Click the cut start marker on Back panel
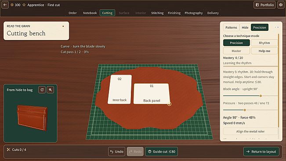 170,104
